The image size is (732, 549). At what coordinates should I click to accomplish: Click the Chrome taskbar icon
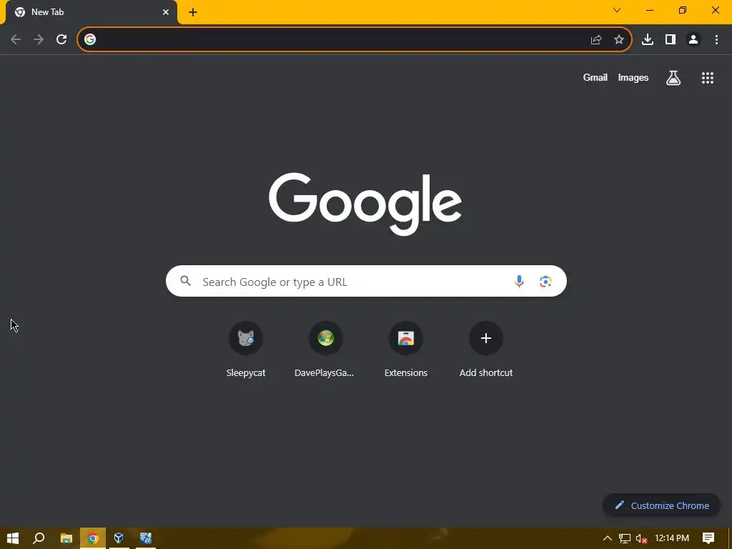tap(93, 538)
